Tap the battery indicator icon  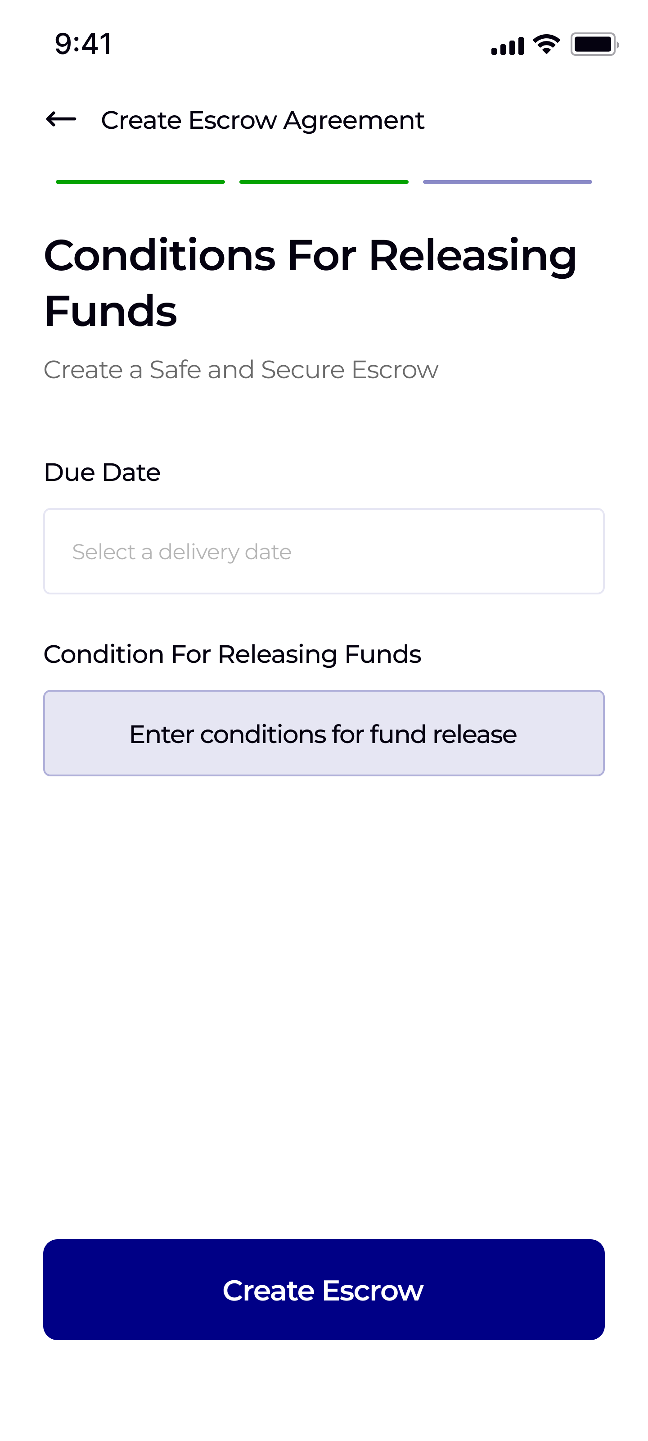click(594, 44)
